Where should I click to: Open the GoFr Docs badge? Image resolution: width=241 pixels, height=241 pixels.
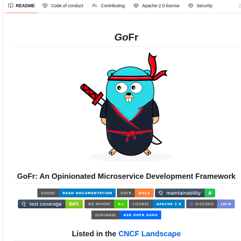(x=135, y=193)
